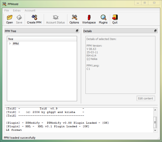
Task: Click the window resize grip
Action: [158, 138]
